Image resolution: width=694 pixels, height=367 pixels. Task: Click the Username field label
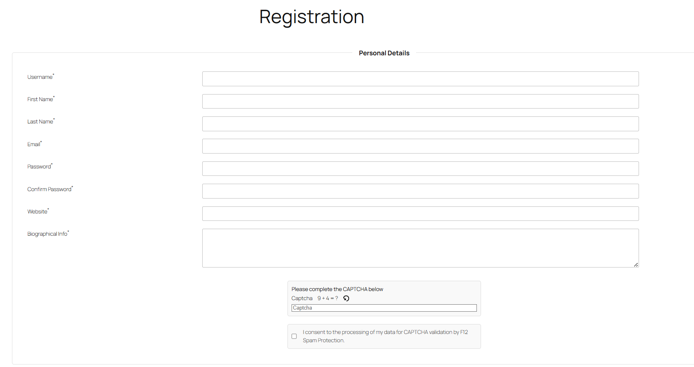(40, 77)
